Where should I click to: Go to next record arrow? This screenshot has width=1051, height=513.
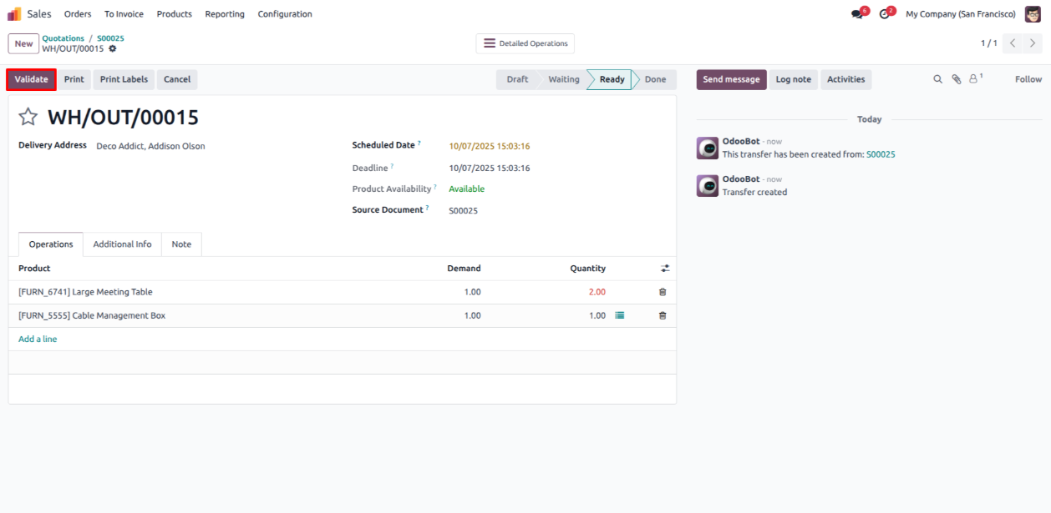1033,43
